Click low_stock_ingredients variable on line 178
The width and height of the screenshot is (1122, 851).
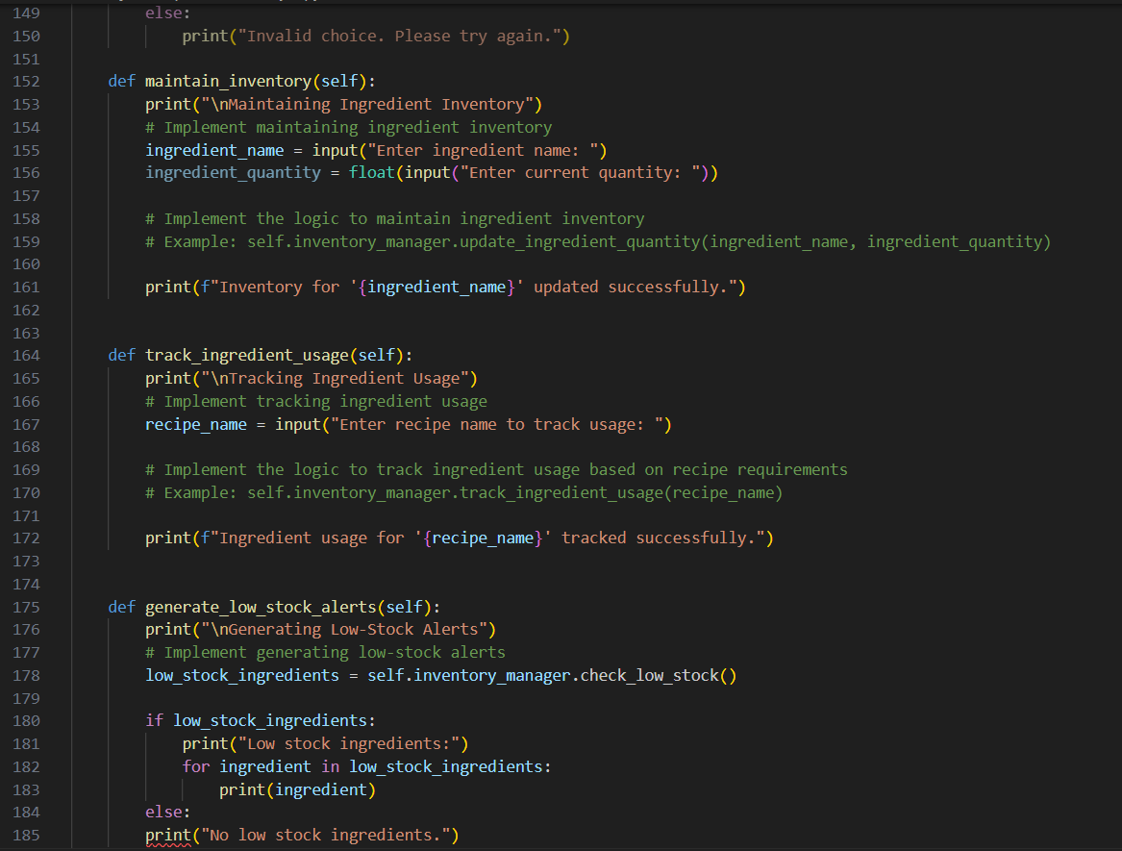tap(242, 676)
